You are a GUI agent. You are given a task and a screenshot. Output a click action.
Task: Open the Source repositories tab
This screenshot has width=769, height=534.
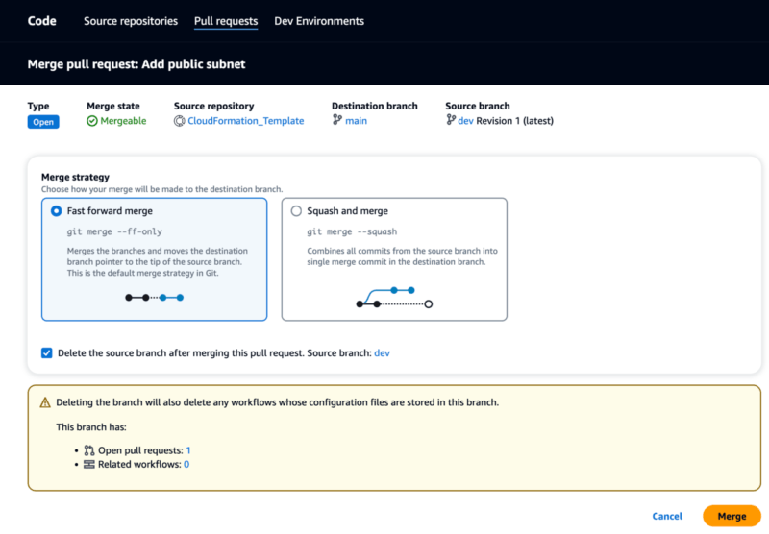point(131,21)
